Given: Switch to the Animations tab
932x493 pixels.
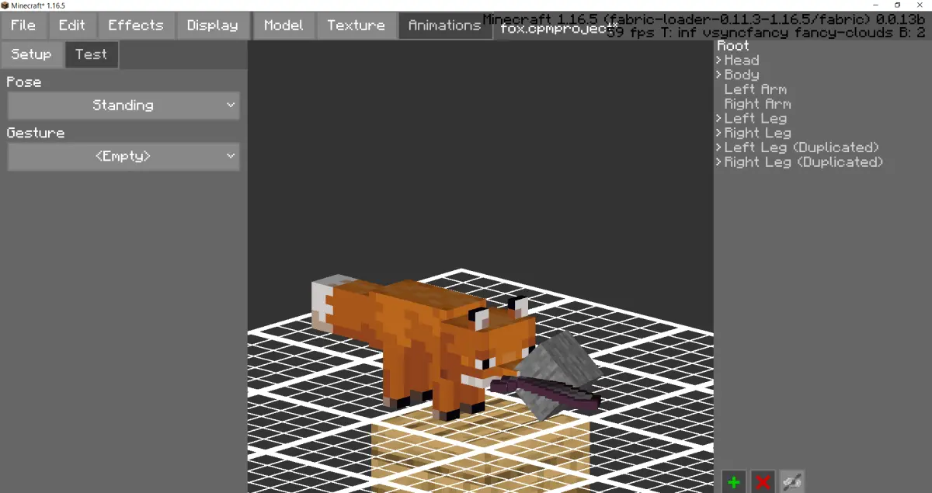Looking at the screenshot, I should pyautogui.click(x=444, y=26).
